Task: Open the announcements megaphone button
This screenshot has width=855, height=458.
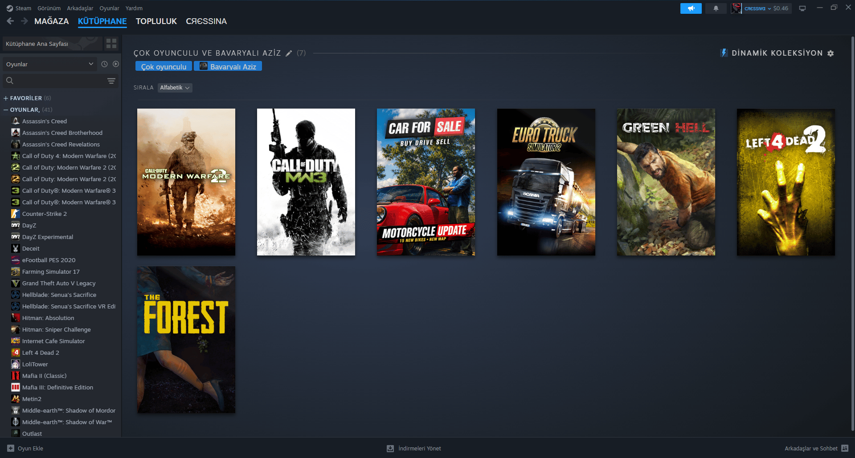Action: click(691, 8)
